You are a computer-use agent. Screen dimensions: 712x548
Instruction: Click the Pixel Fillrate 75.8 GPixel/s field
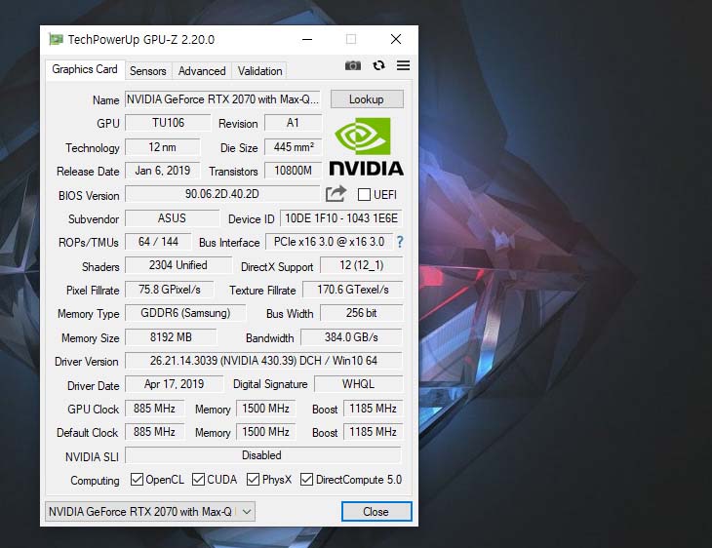(170, 290)
